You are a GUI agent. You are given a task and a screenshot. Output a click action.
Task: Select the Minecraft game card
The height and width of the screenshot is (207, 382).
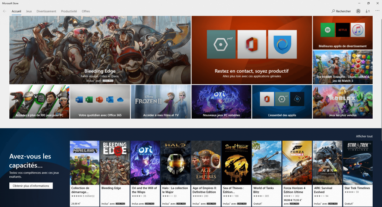(85, 163)
